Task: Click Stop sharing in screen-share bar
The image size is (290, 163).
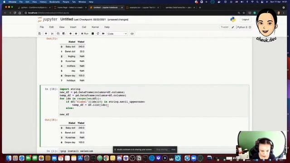Action: click(162, 149)
